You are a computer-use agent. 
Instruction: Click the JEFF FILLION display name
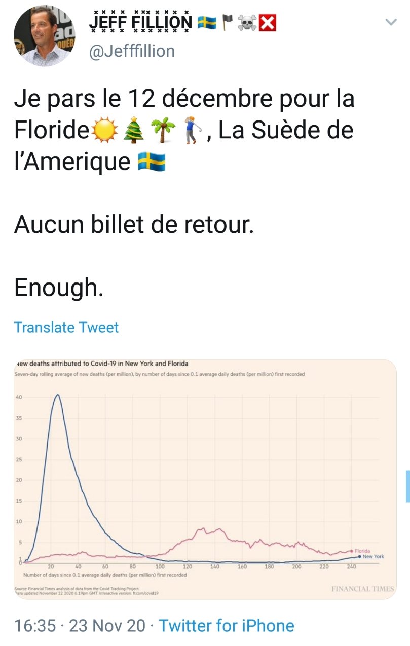pos(140,22)
